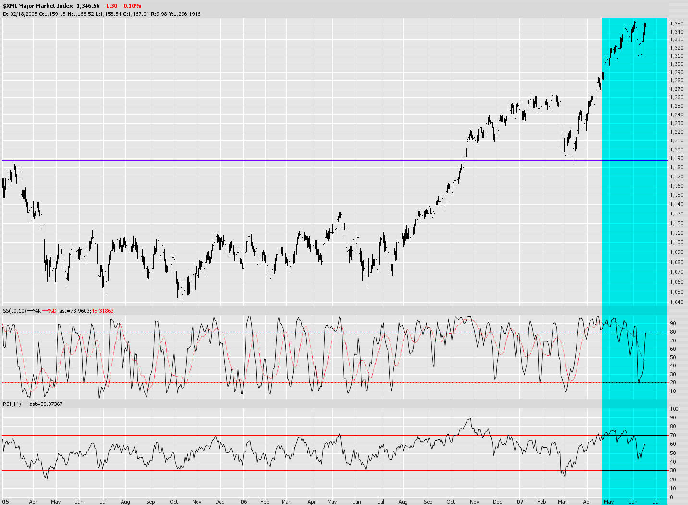Screen dimensions: 688x505
Task: Select the RSI(14) indicator label
Action: tap(12, 404)
